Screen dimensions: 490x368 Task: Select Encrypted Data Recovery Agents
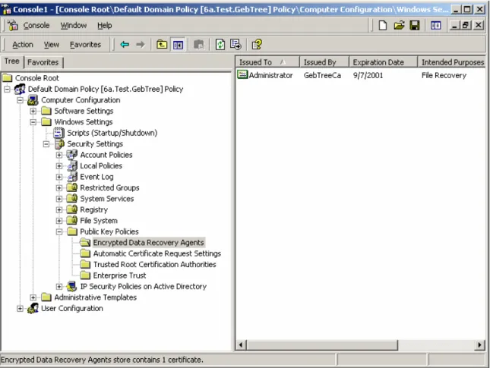[x=148, y=243]
